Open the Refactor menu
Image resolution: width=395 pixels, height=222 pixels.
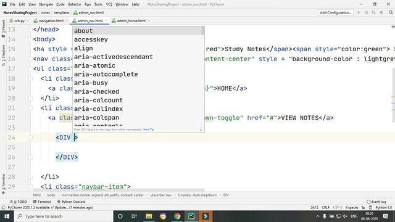pos(75,4)
